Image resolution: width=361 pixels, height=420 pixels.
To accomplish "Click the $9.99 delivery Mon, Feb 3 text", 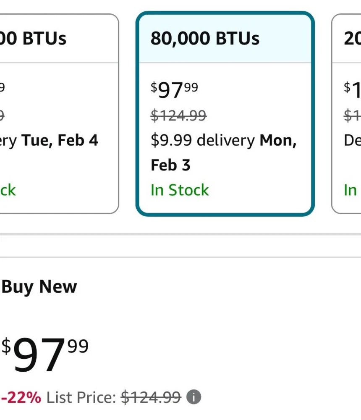I will [223, 152].
